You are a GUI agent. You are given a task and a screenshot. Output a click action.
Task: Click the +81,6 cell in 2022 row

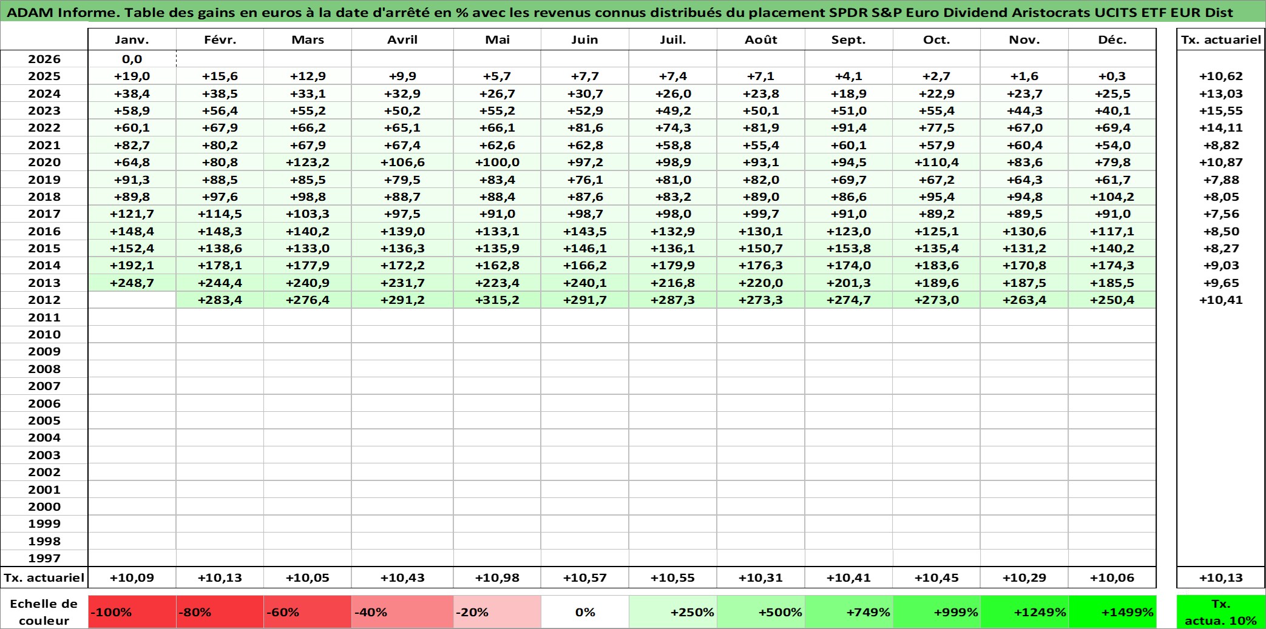pyautogui.click(x=585, y=127)
